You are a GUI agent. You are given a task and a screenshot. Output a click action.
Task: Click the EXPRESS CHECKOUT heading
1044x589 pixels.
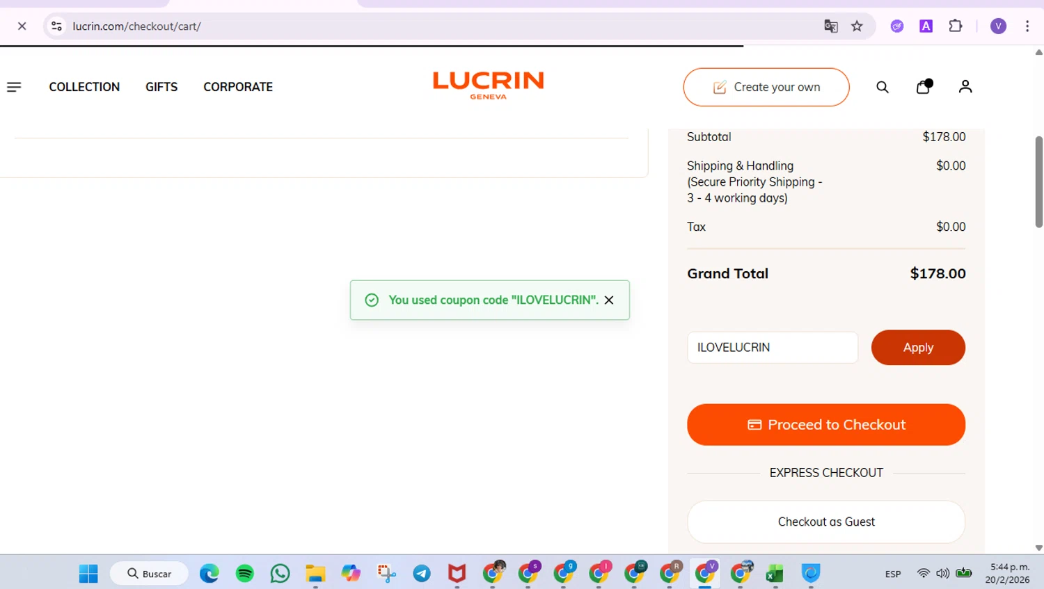[x=826, y=473]
